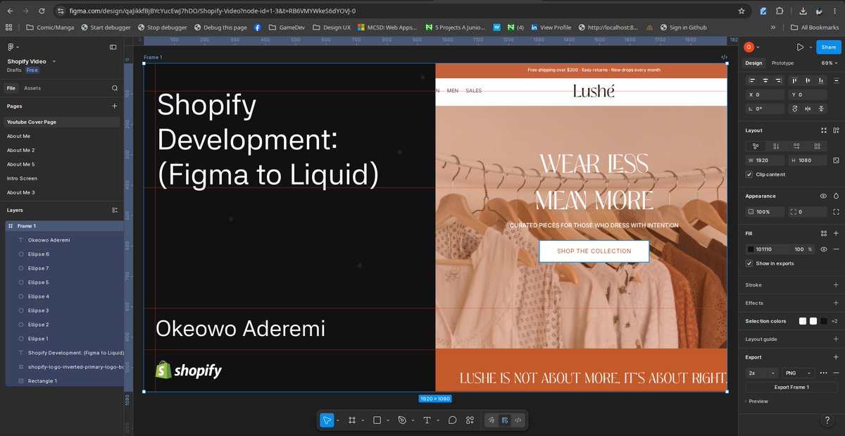The width and height of the screenshot is (845, 436).
Task: Switch to the Prototype tab
Action: (782, 63)
